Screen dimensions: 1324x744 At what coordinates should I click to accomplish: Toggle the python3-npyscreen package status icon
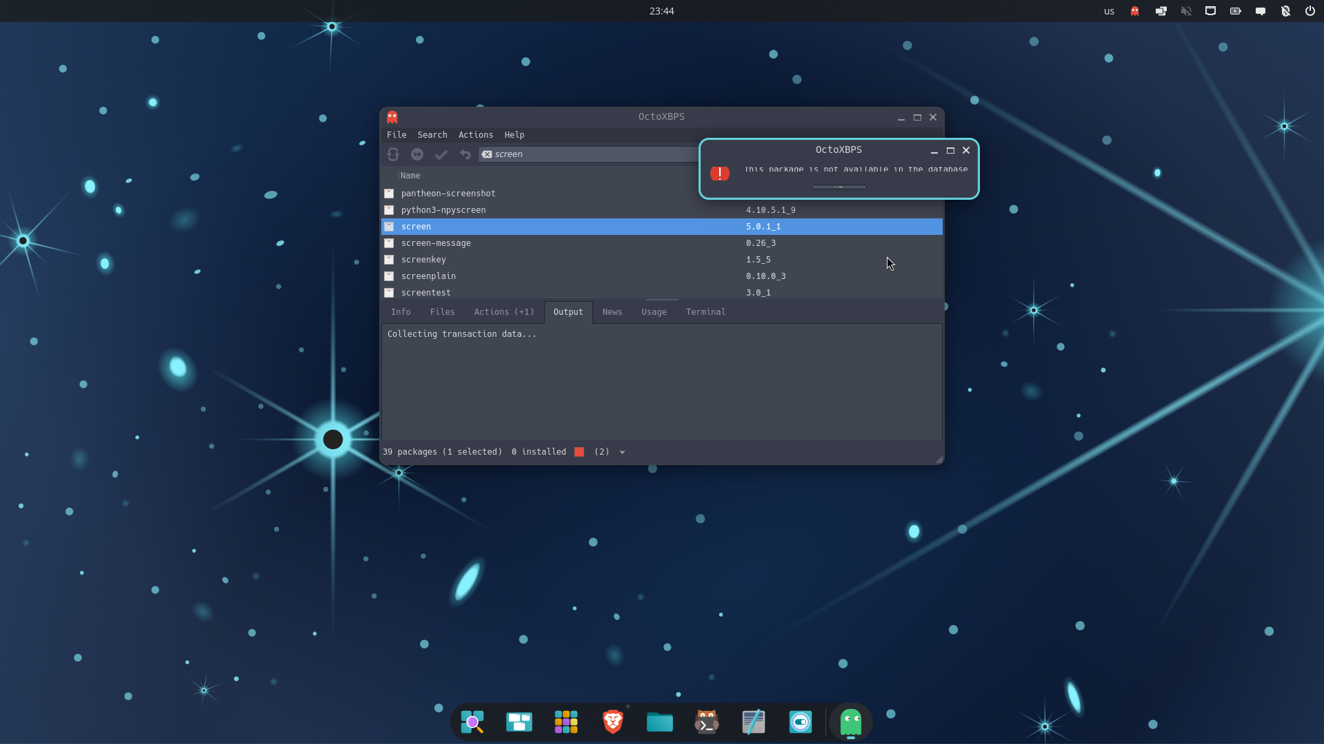click(x=389, y=210)
